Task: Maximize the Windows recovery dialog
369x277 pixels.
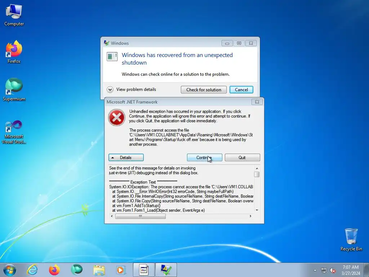Action: click(239, 43)
